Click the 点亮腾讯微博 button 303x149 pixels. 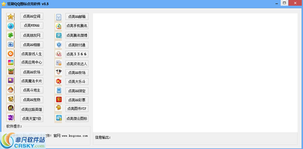point(77,35)
